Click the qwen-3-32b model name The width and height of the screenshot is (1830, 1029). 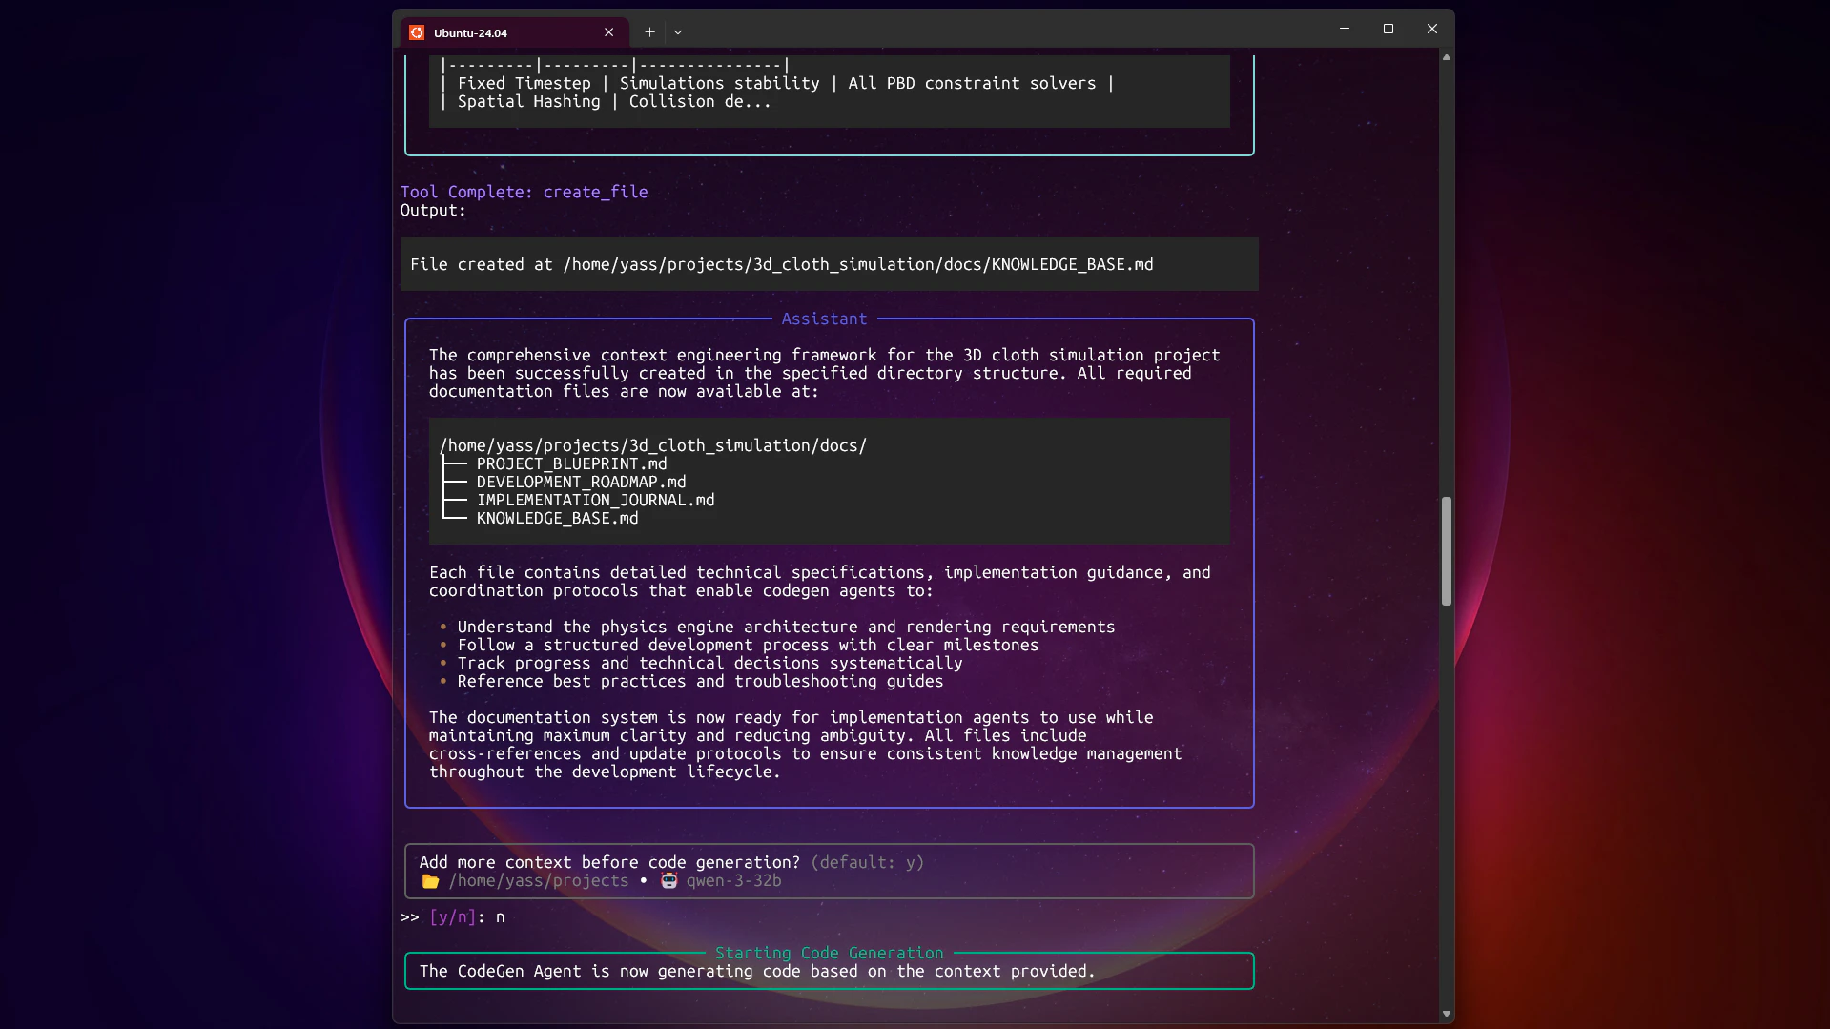[733, 881]
